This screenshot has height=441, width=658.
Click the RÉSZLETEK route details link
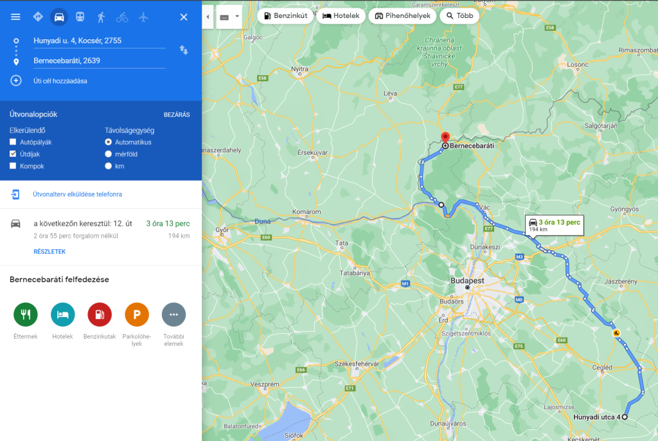tap(49, 252)
